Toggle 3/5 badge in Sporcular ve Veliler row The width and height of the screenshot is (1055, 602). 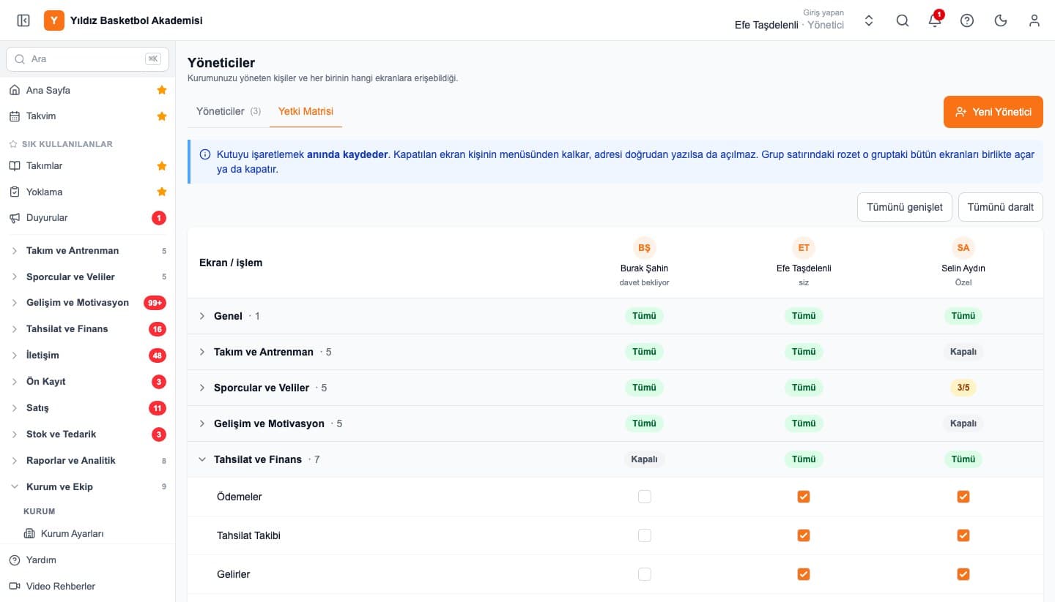click(963, 388)
